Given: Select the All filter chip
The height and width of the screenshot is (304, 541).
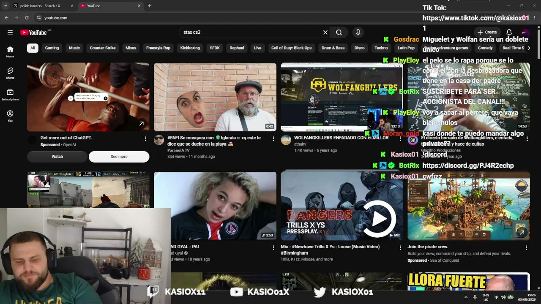Looking at the screenshot, I should pos(33,48).
